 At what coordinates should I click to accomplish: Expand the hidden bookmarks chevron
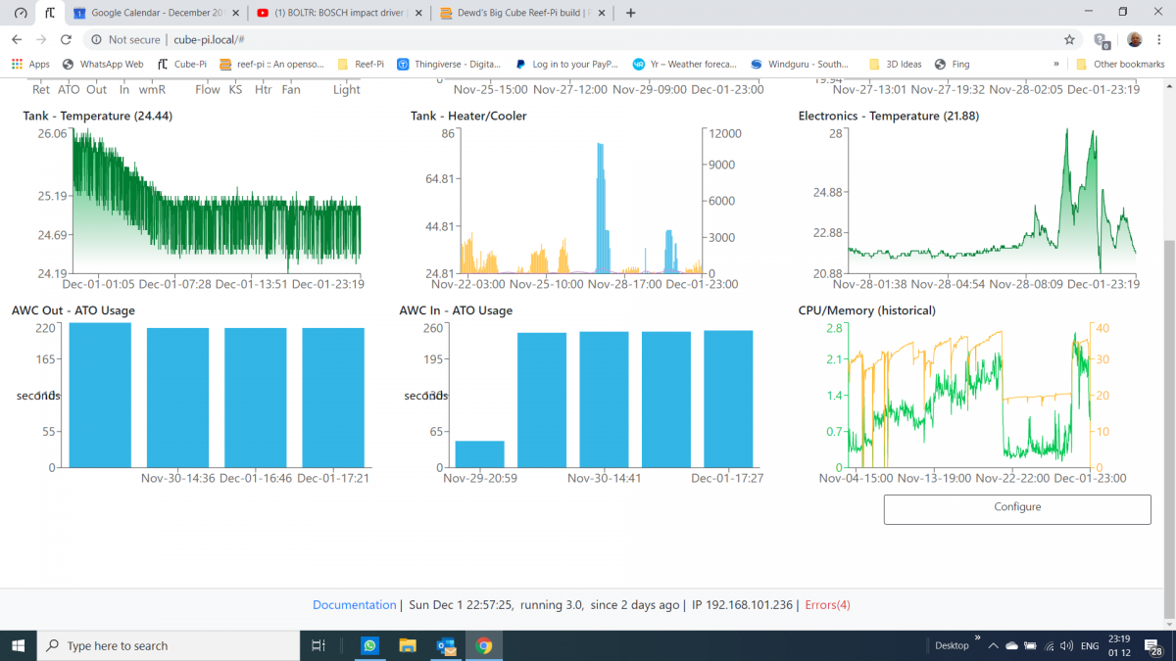[x=1055, y=64]
